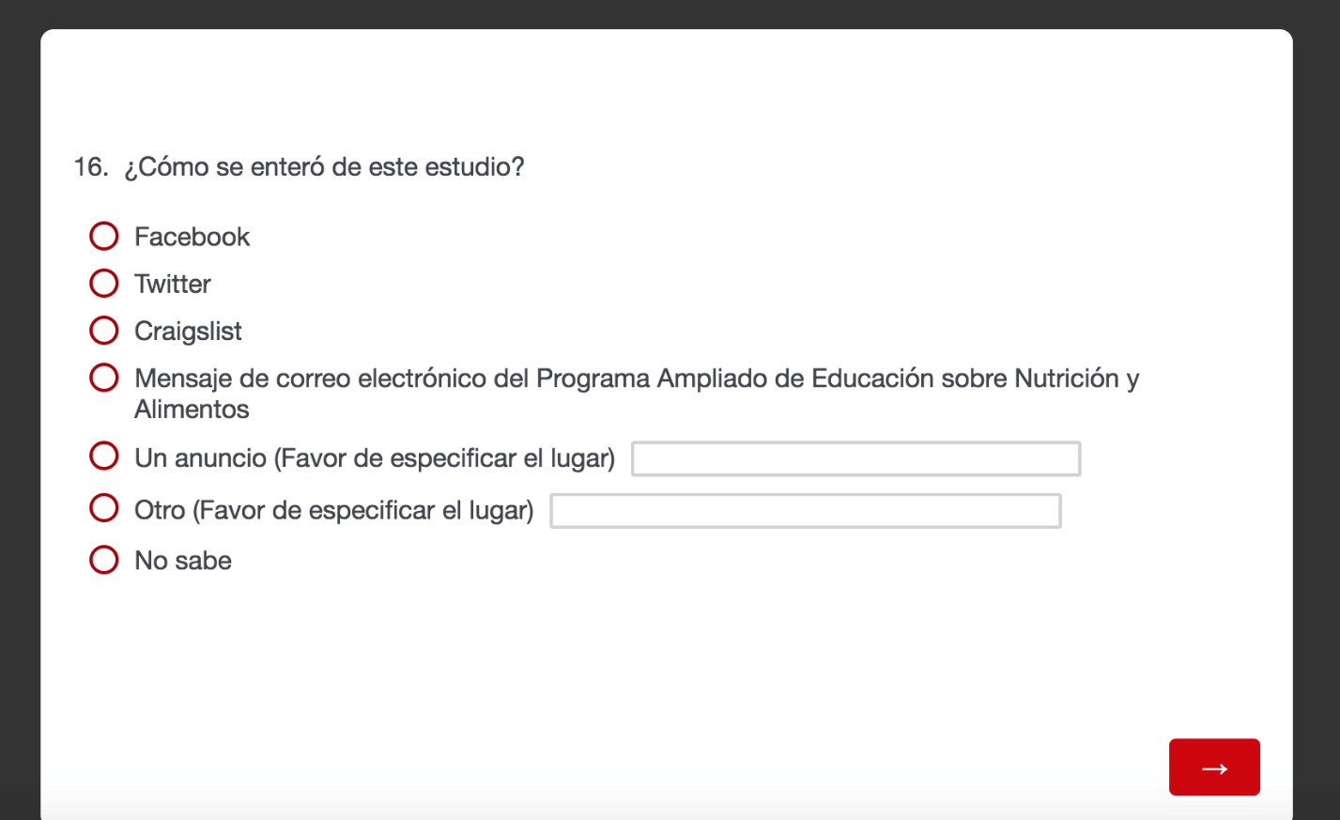Mark the No sabe radio button

click(x=104, y=560)
